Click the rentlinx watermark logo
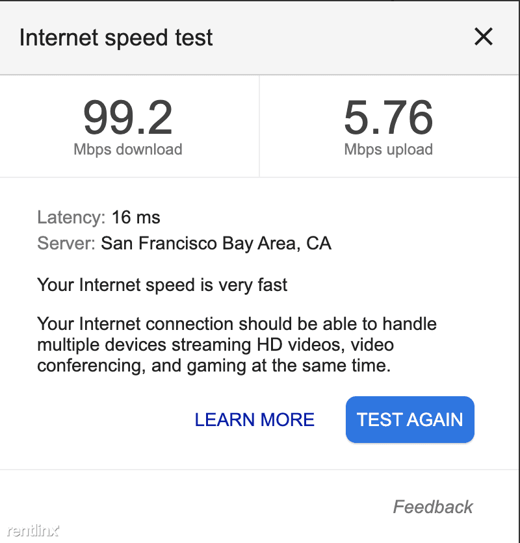 pyautogui.click(x=32, y=531)
